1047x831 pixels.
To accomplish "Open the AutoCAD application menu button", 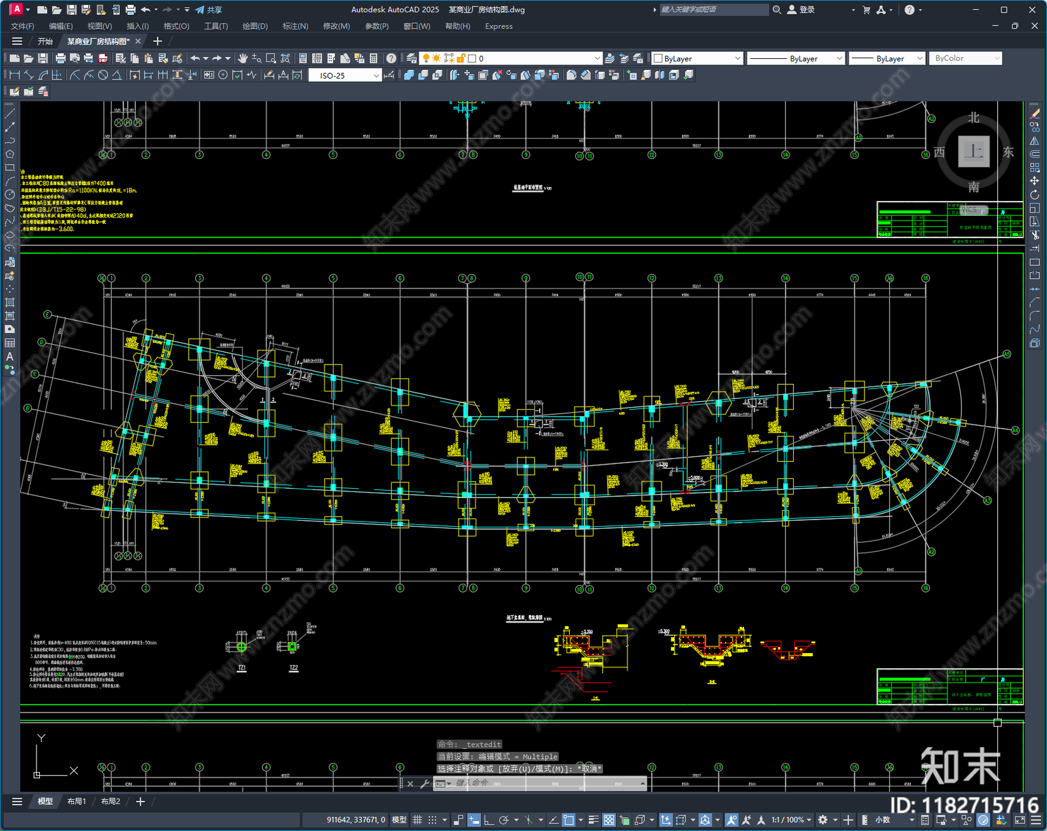I will [16, 9].
